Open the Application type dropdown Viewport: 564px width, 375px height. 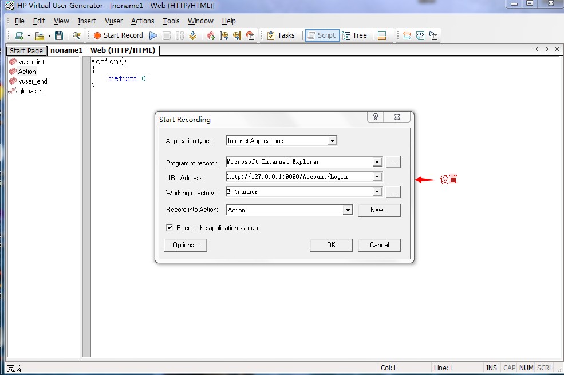pos(332,141)
